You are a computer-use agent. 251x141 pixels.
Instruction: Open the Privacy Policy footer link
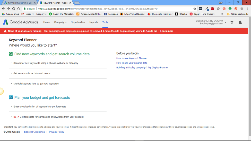pos(56,132)
